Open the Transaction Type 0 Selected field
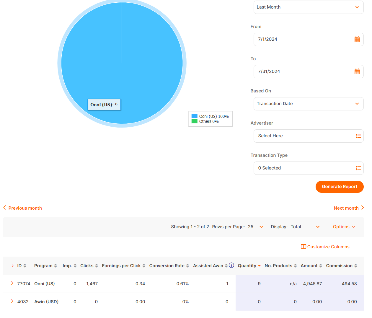 (x=309, y=168)
